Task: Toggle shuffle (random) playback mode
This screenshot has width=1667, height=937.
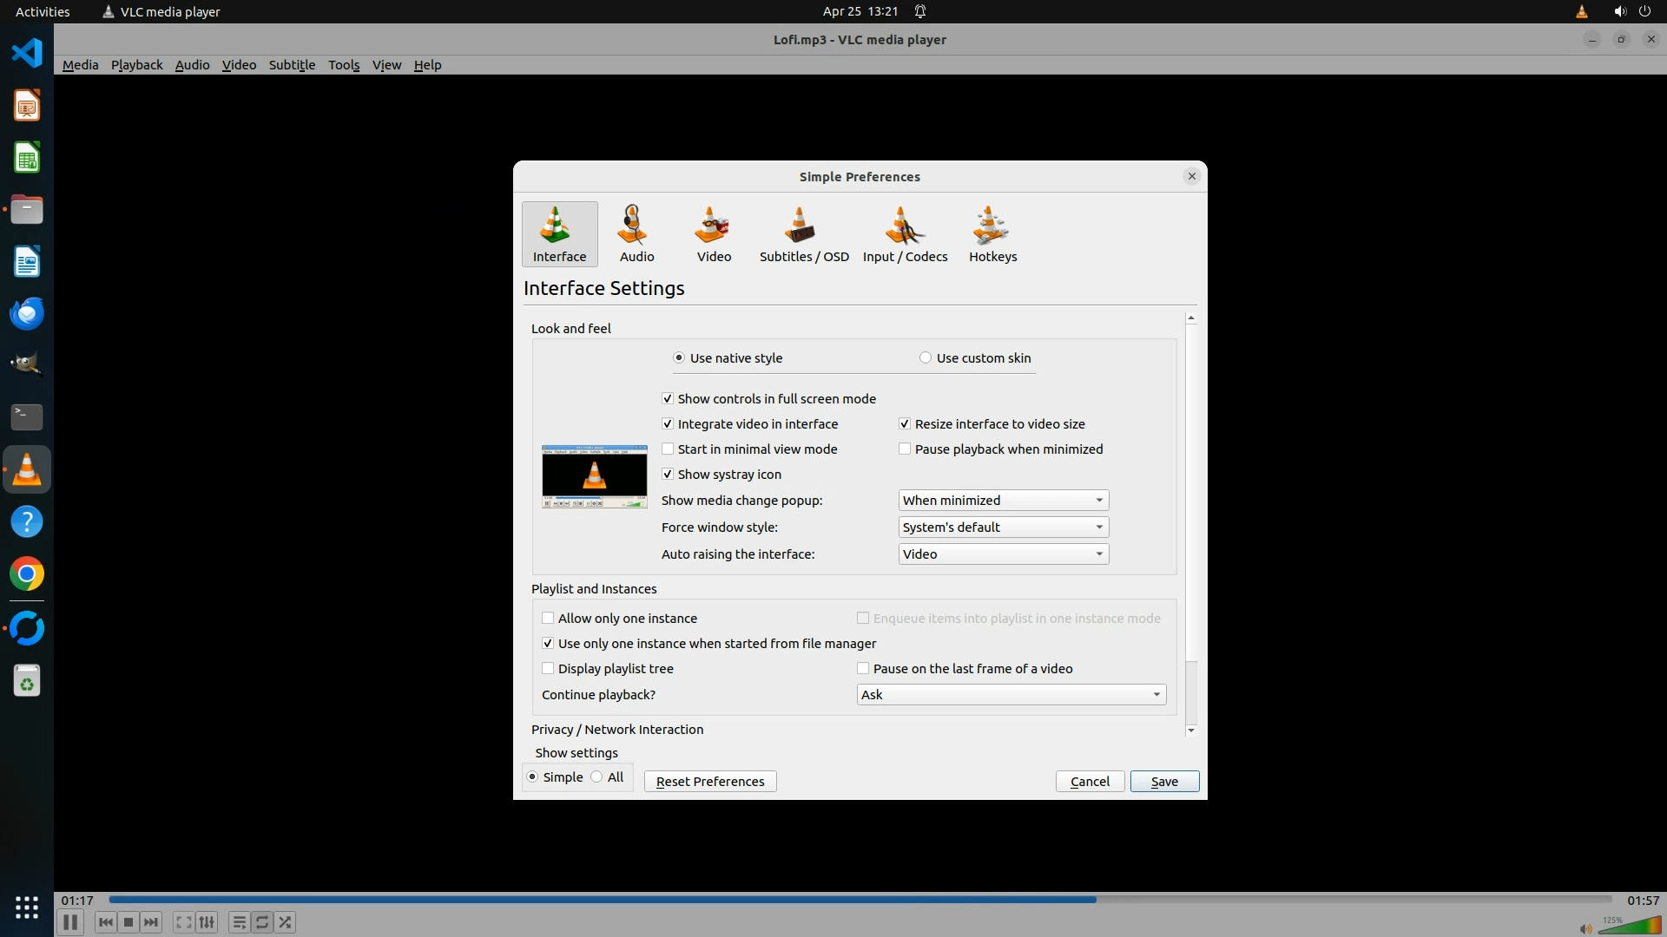Action: (x=286, y=922)
